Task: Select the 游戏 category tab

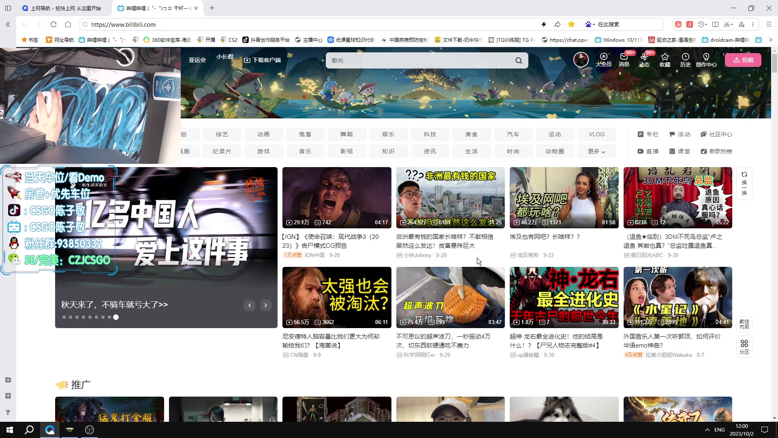Action: [x=263, y=151]
